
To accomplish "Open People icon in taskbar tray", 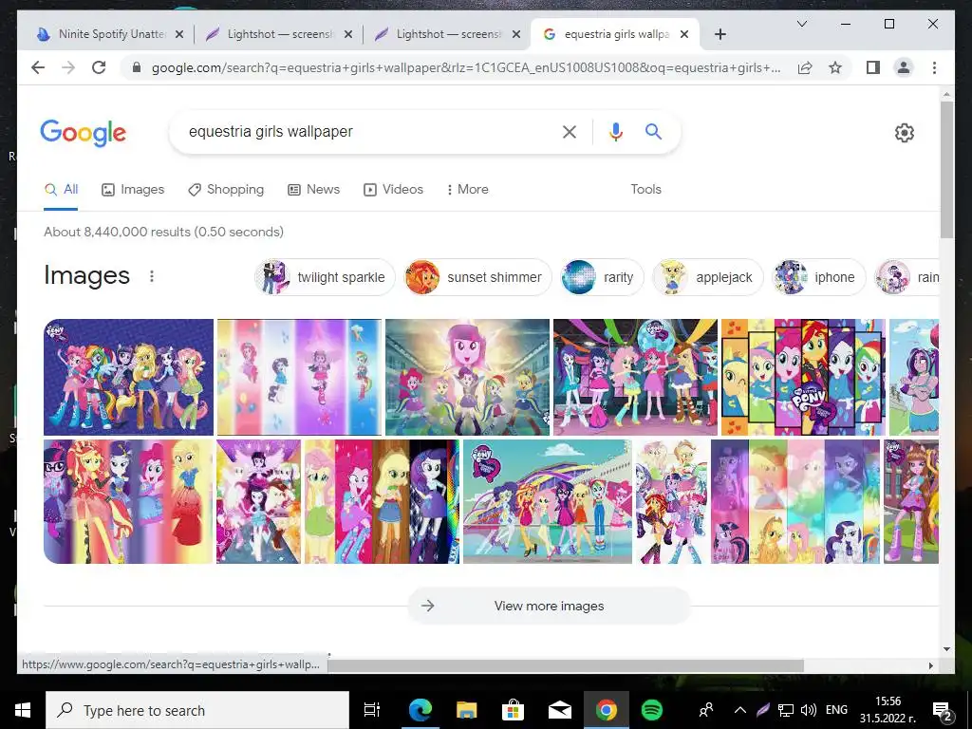I will tap(706, 710).
